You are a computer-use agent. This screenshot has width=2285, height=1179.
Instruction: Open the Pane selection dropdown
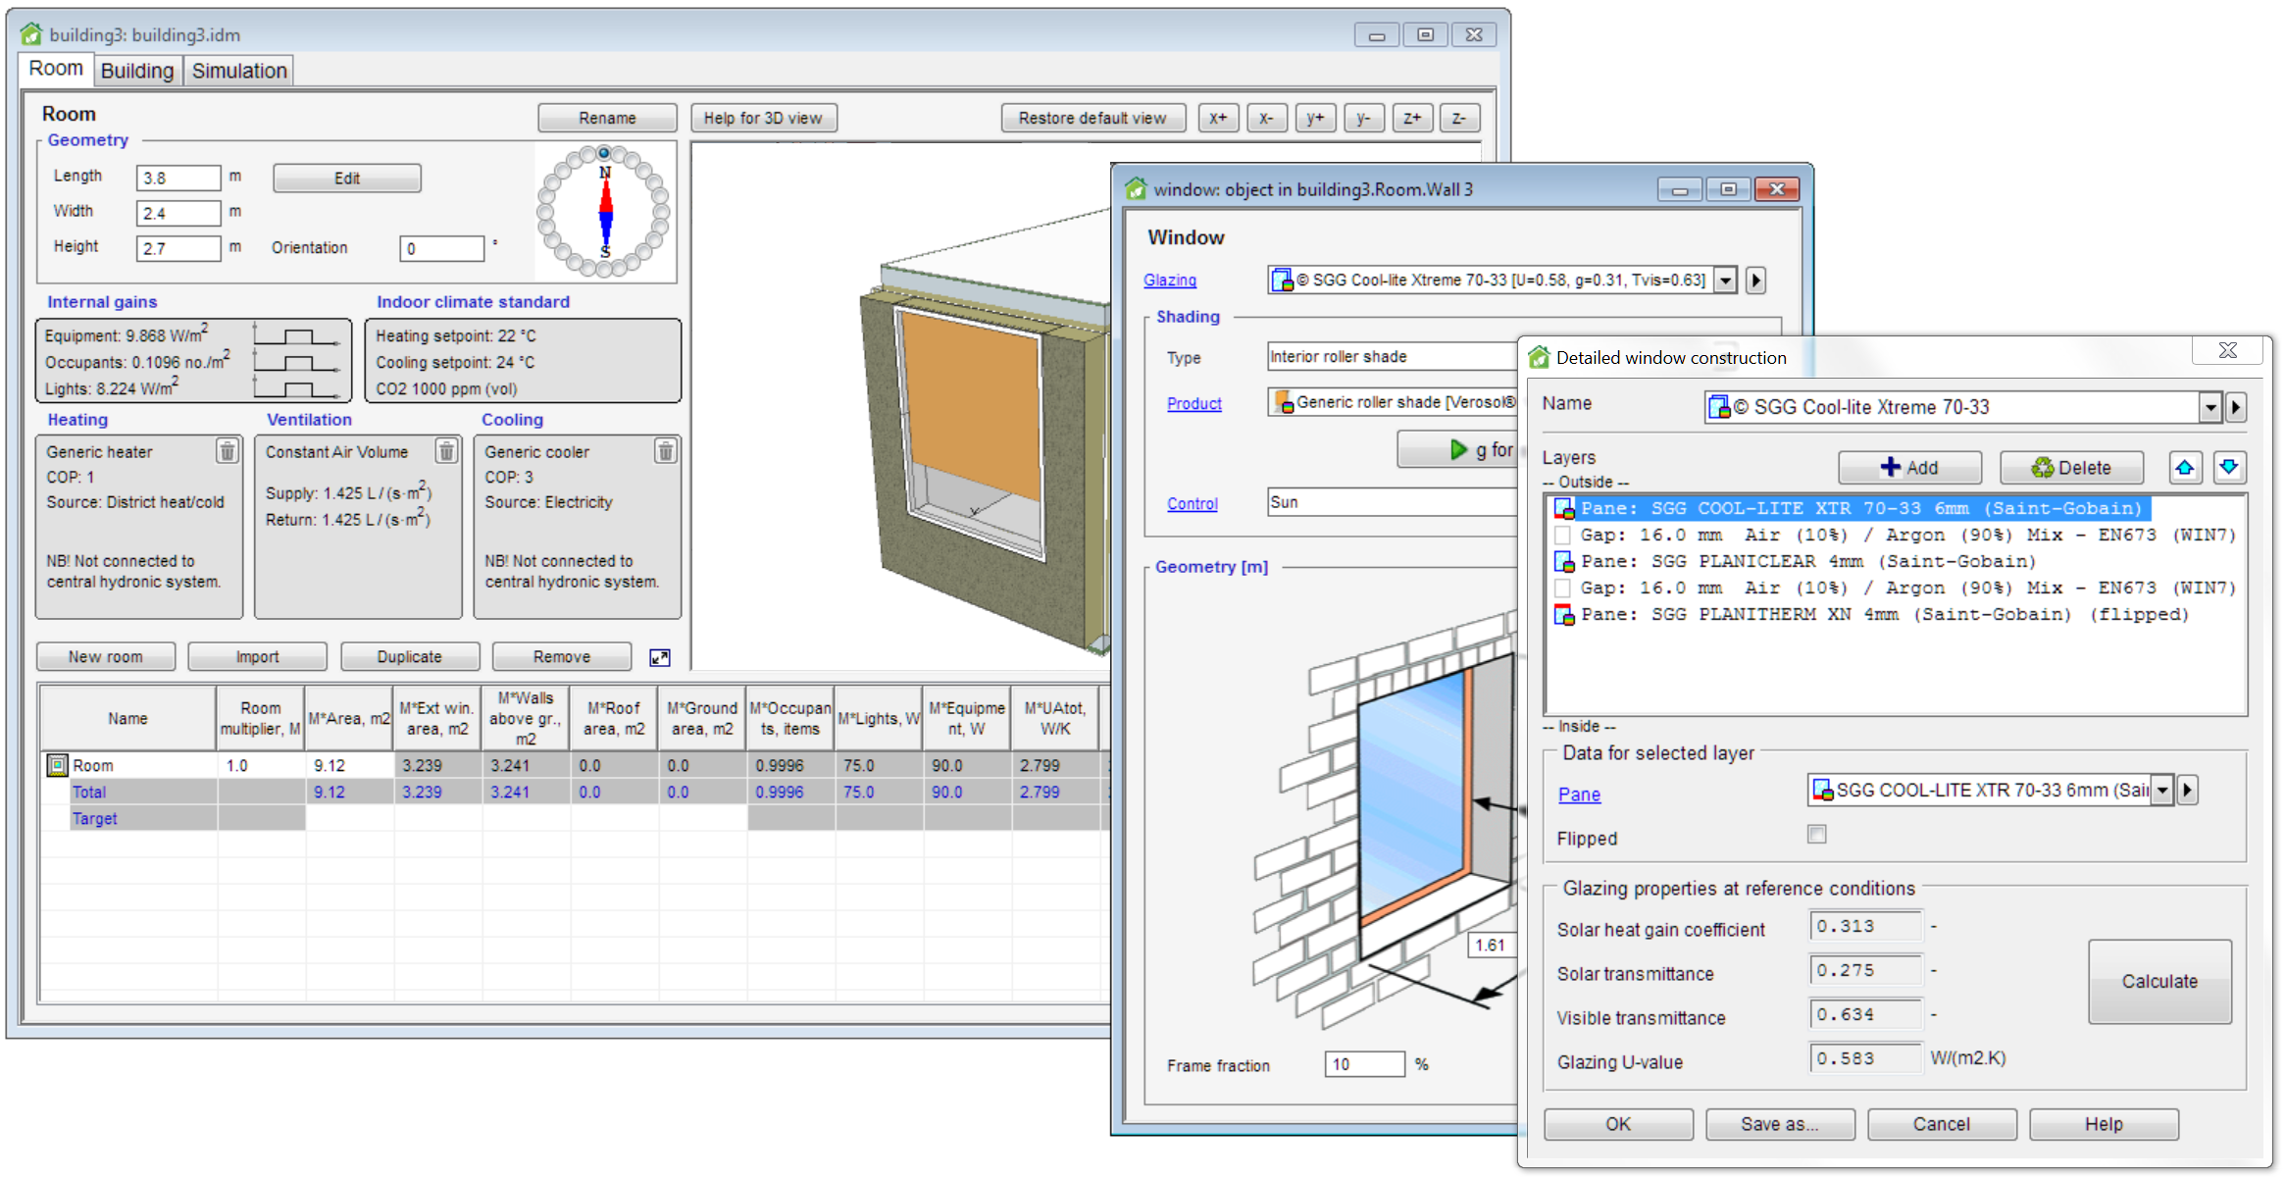tap(2161, 791)
